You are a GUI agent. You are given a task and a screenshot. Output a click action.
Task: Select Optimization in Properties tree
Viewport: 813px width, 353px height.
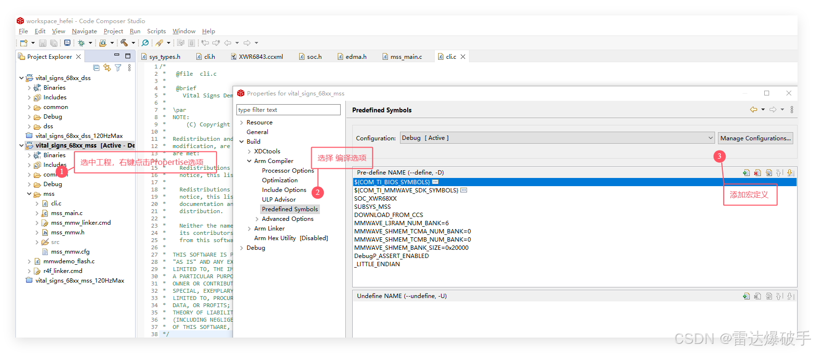[x=280, y=180]
